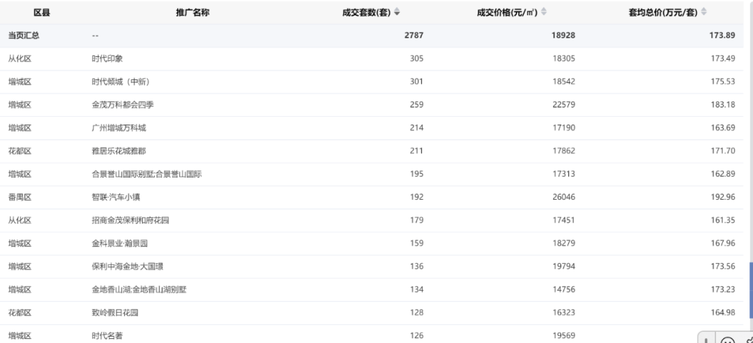Click the deal count 134
Image resolution: width=753 pixels, height=343 pixels.
417,289
